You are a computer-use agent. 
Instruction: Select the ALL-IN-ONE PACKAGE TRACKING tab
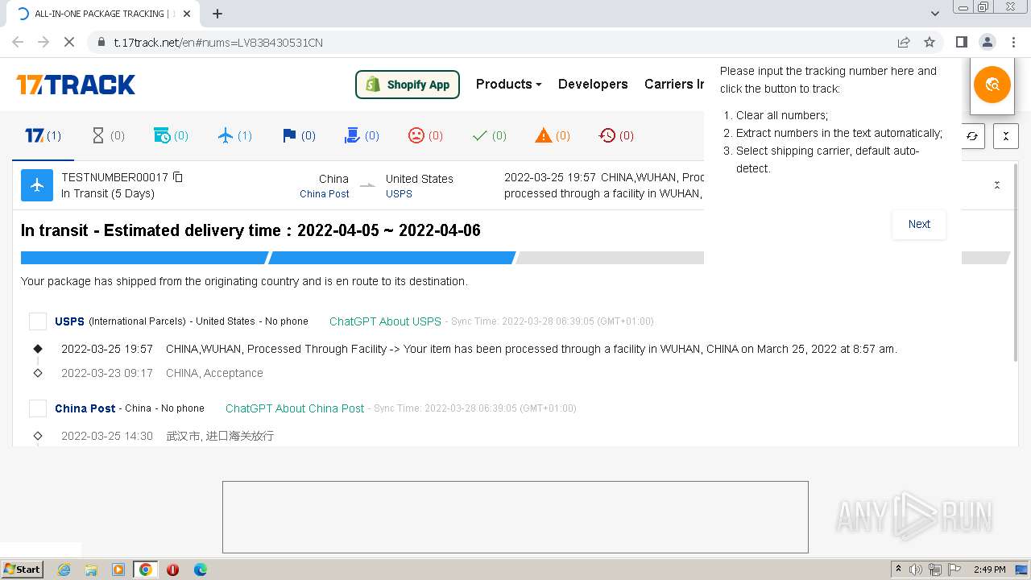tap(103, 14)
